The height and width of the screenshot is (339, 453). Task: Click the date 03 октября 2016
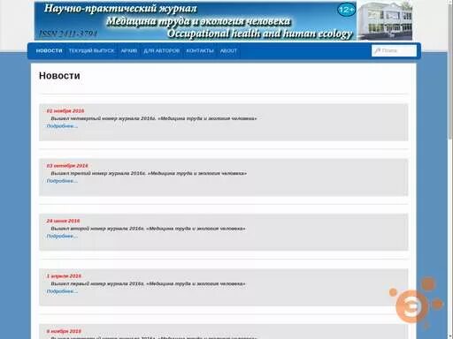point(67,166)
